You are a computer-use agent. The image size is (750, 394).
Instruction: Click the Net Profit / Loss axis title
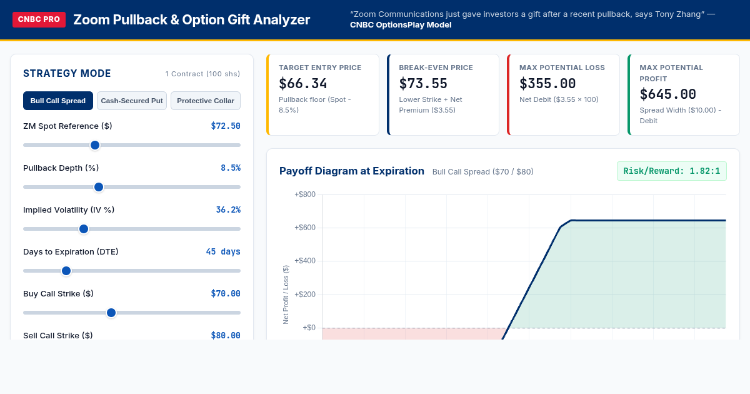286,294
